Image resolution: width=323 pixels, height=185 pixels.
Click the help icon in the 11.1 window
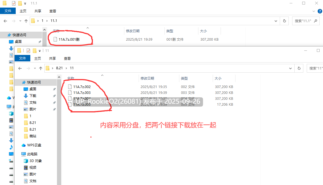click(x=320, y=11)
